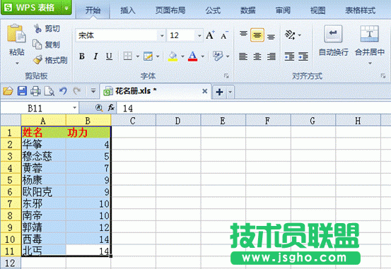Screen dimensions: 391x269
Task: Switch to the 开始 tab
Action: [93, 11]
